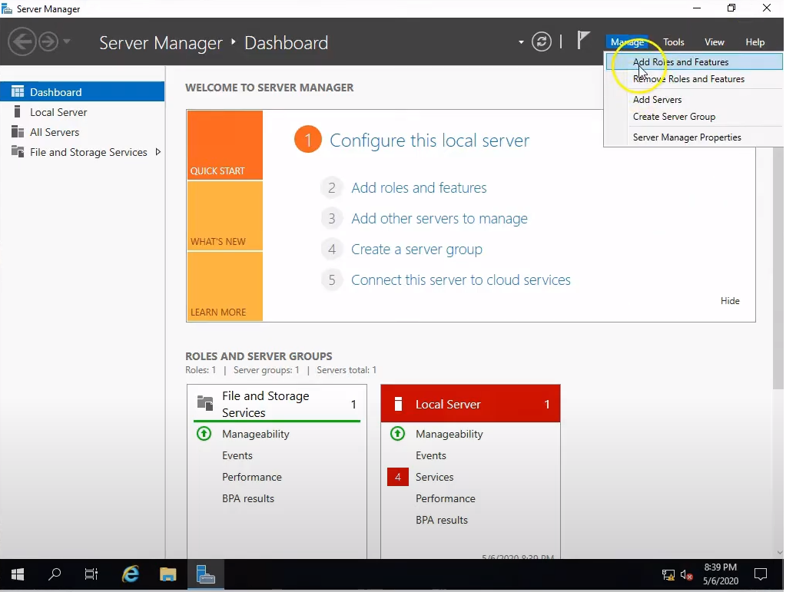Choose Add Servers from Manage menu
This screenshot has width=786, height=592.
pyautogui.click(x=695, y=99)
